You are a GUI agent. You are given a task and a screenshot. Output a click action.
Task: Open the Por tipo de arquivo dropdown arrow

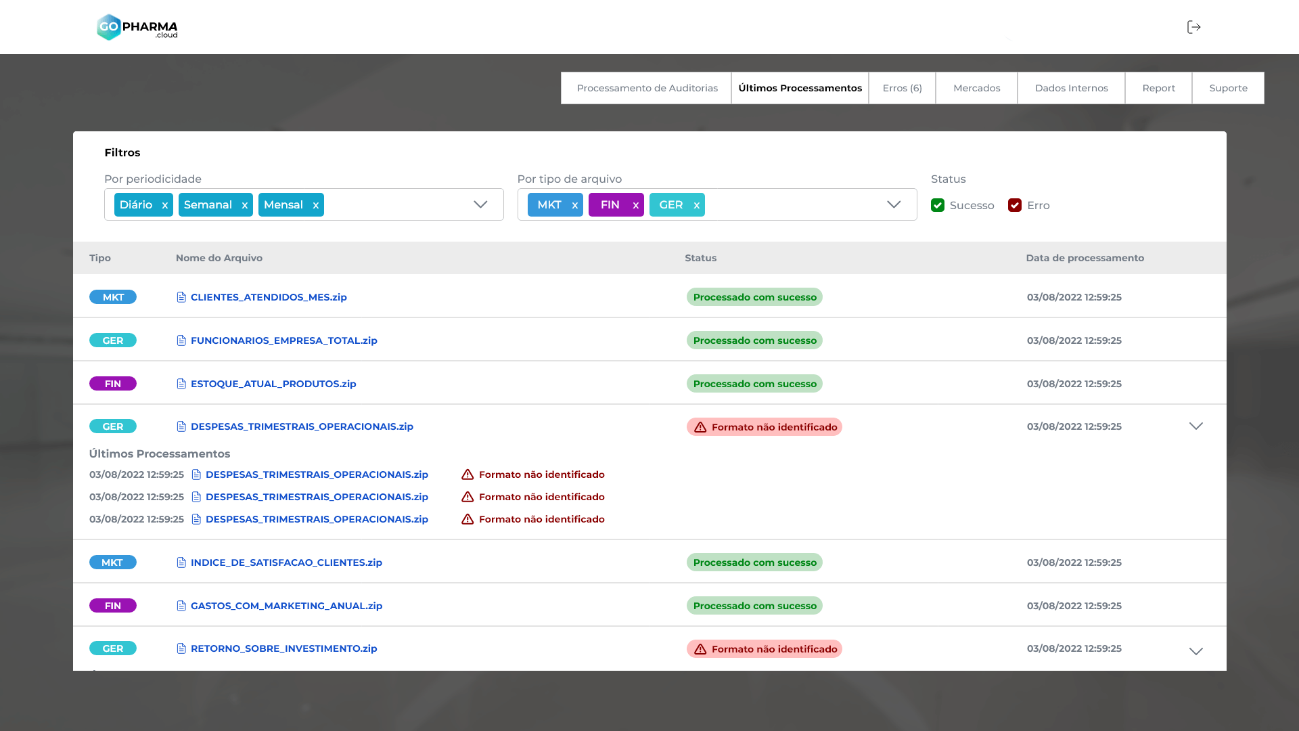[894, 204]
